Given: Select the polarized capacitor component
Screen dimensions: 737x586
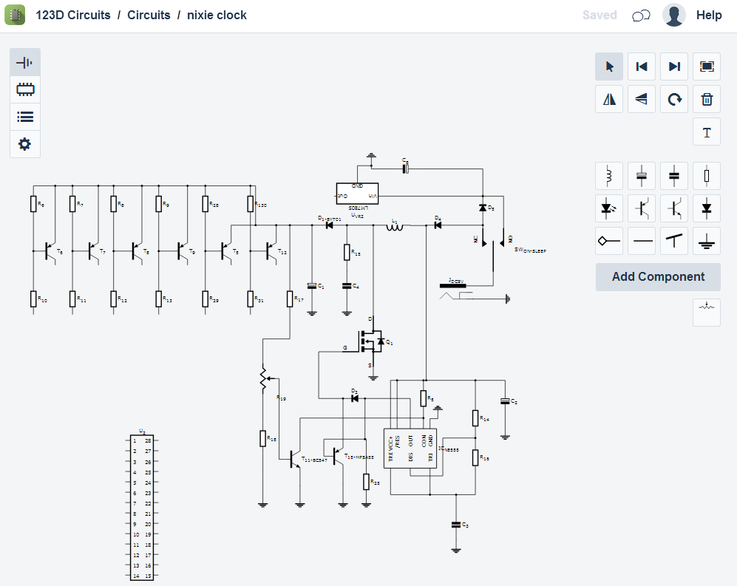Looking at the screenshot, I should click(642, 176).
